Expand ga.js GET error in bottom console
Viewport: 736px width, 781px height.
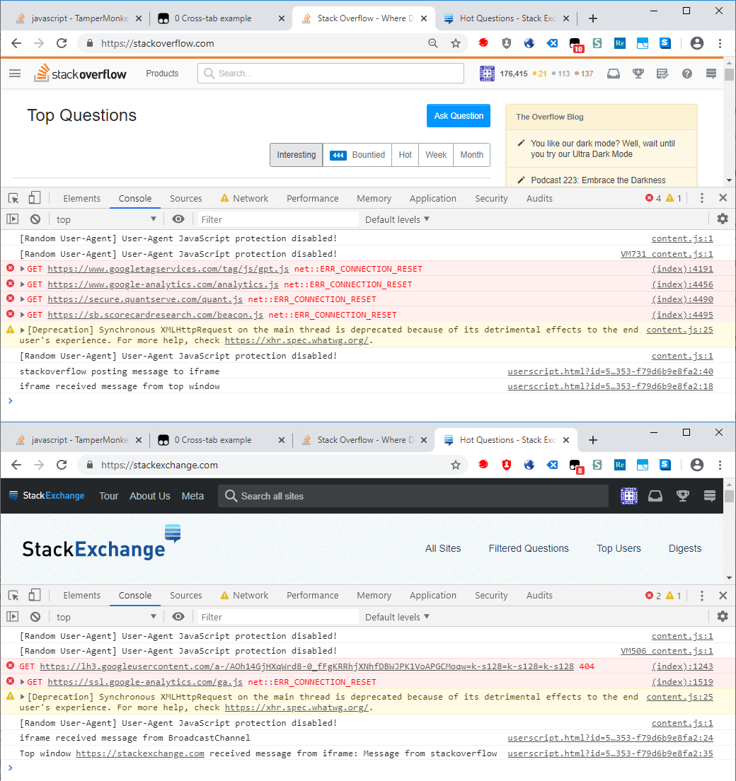point(23,682)
